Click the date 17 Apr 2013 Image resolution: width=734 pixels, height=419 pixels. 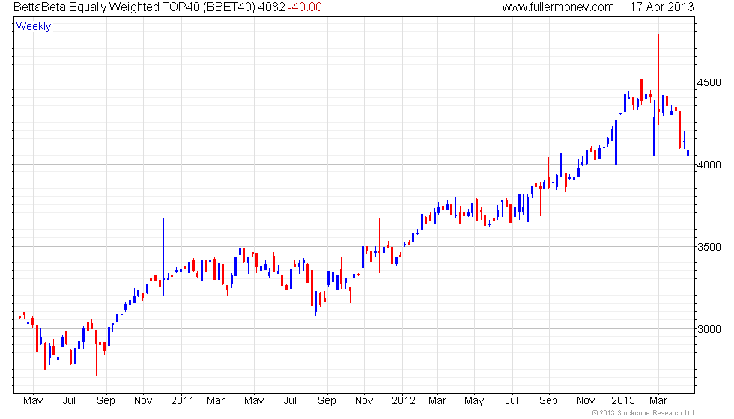coord(661,7)
